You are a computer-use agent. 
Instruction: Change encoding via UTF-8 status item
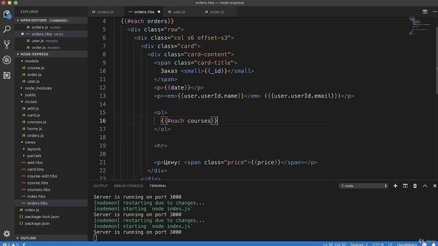tap(378, 245)
